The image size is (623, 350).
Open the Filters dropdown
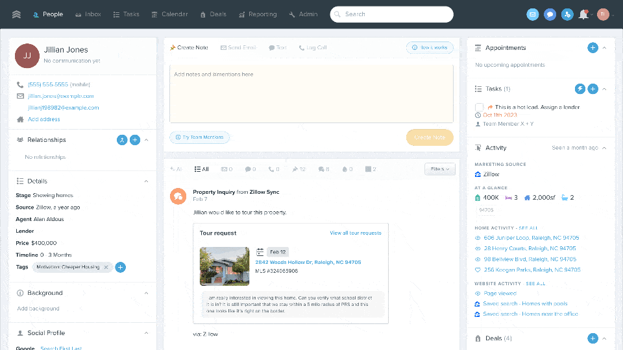(440, 169)
